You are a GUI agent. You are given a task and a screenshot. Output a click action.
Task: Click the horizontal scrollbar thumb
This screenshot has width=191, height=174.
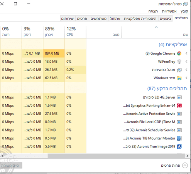coord(116,156)
